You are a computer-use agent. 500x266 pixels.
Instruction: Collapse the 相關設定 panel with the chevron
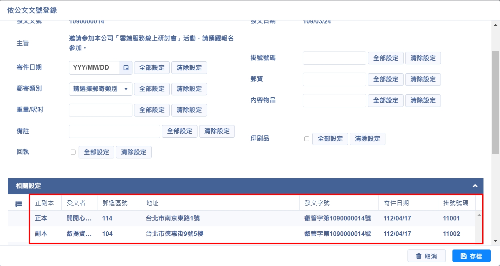click(x=475, y=186)
